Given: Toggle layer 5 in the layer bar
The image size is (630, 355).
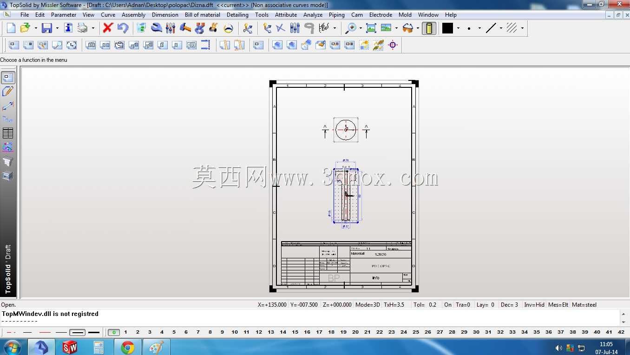Looking at the screenshot, I should click(x=174, y=332).
